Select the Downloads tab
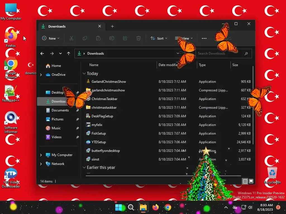 coord(71,26)
